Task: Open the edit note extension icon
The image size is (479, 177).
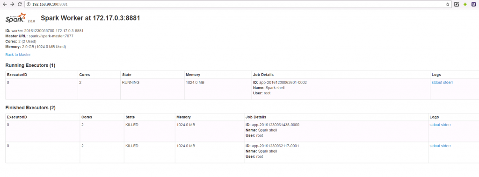Action: (457, 4)
